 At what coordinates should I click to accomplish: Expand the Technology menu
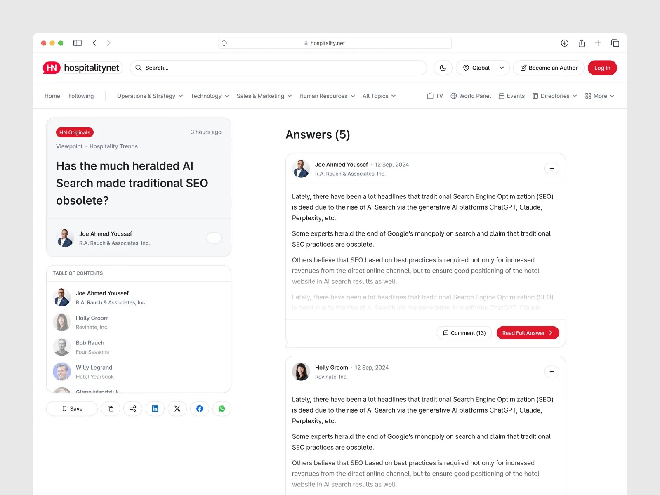210,96
